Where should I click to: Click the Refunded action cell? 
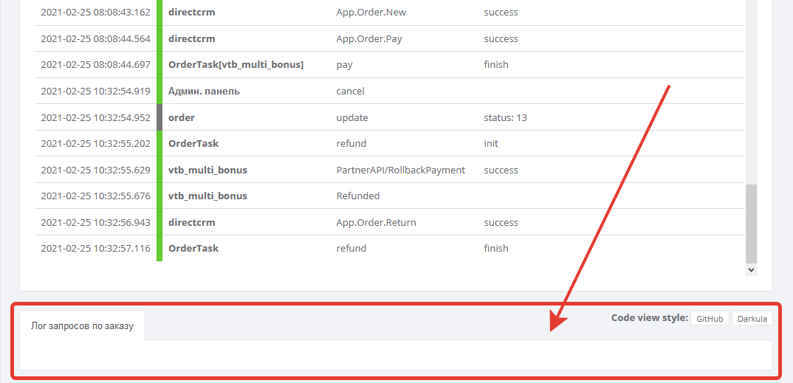pos(358,196)
